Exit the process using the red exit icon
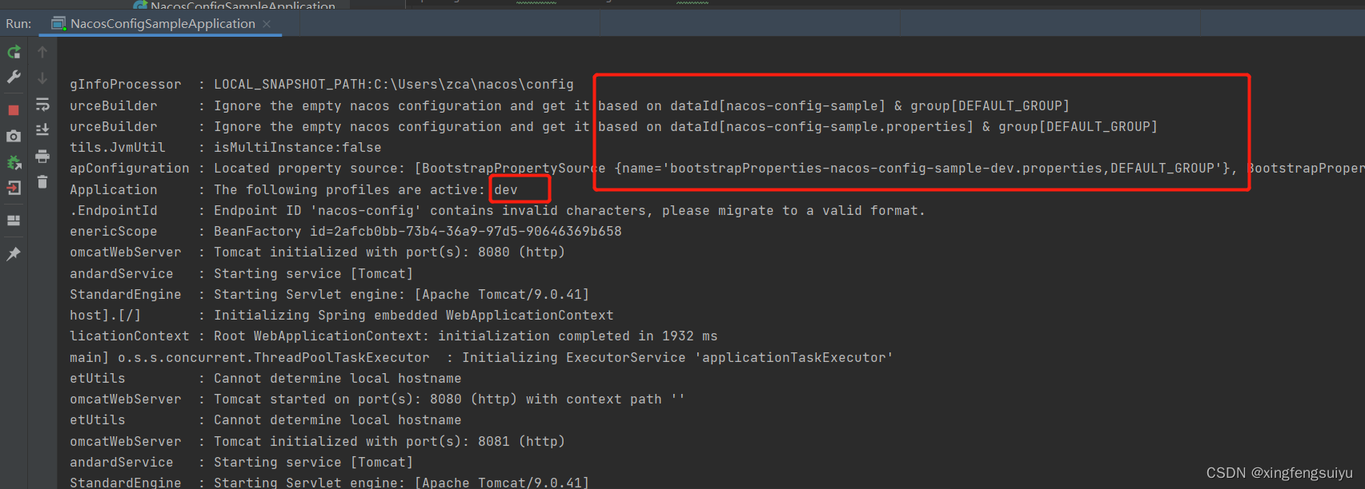 click(x=14, y=188)
